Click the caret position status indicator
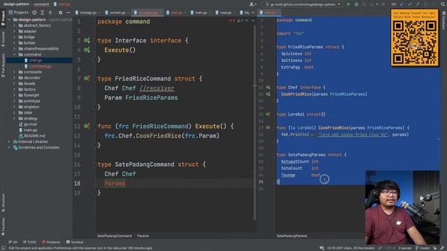 point(351,248)
